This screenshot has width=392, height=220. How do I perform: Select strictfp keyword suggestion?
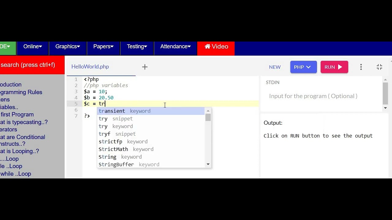[151, 141]
